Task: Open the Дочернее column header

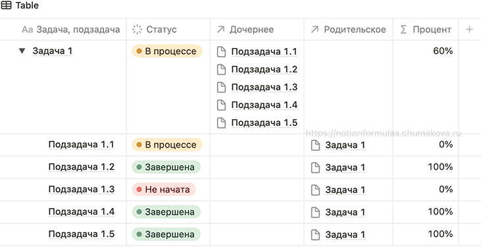Action: tap(257, 30)
